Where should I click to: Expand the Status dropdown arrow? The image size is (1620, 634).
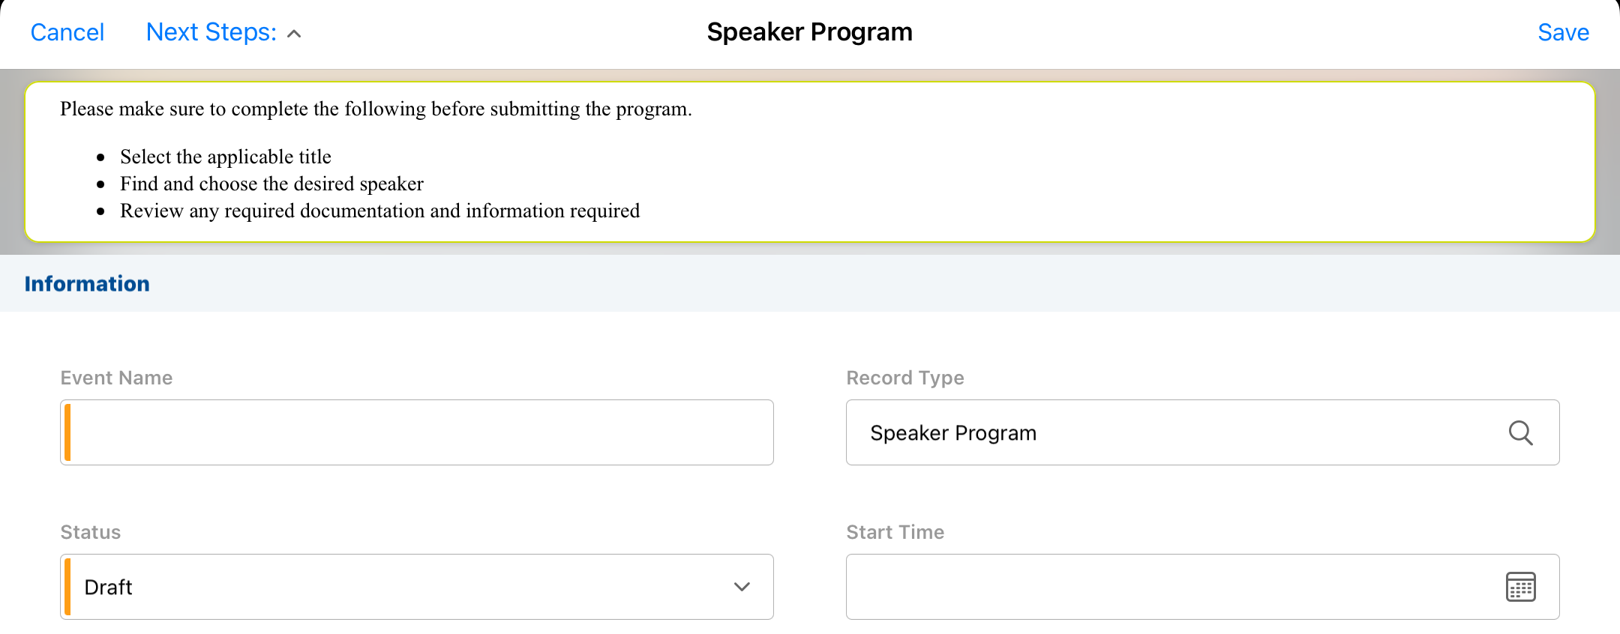pyautogui.click(x=742, y=587)
